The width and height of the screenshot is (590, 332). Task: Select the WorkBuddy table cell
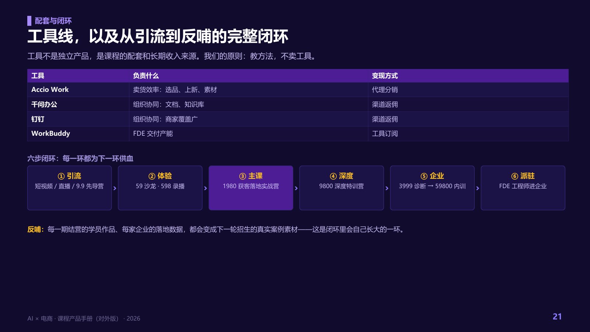point(78,134)
